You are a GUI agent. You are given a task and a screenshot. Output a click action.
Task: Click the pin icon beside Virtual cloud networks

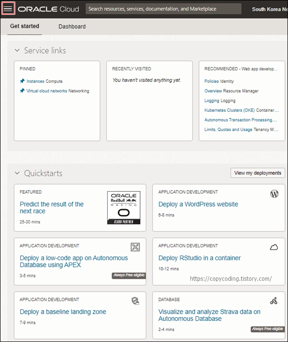(22, 91)
